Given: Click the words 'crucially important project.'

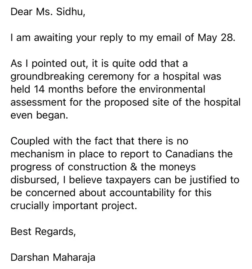Looking at the screenshot, I should [x=74, y=206].
